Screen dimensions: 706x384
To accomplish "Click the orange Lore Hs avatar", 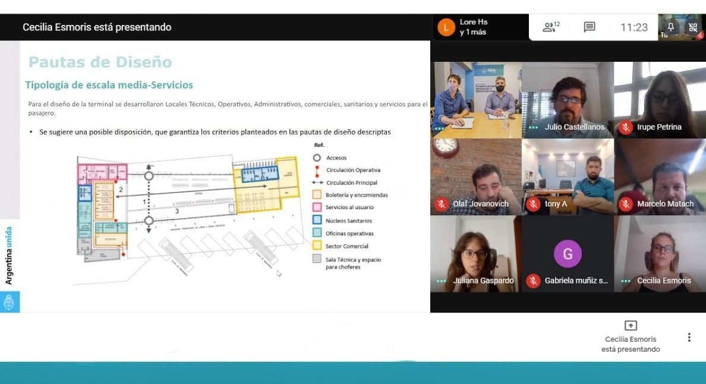I will coord(446,27).
